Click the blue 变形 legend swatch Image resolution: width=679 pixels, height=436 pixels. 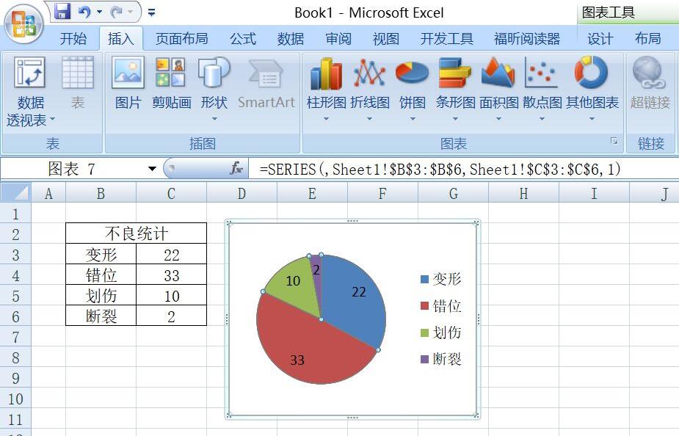click(x=424, y=279)
